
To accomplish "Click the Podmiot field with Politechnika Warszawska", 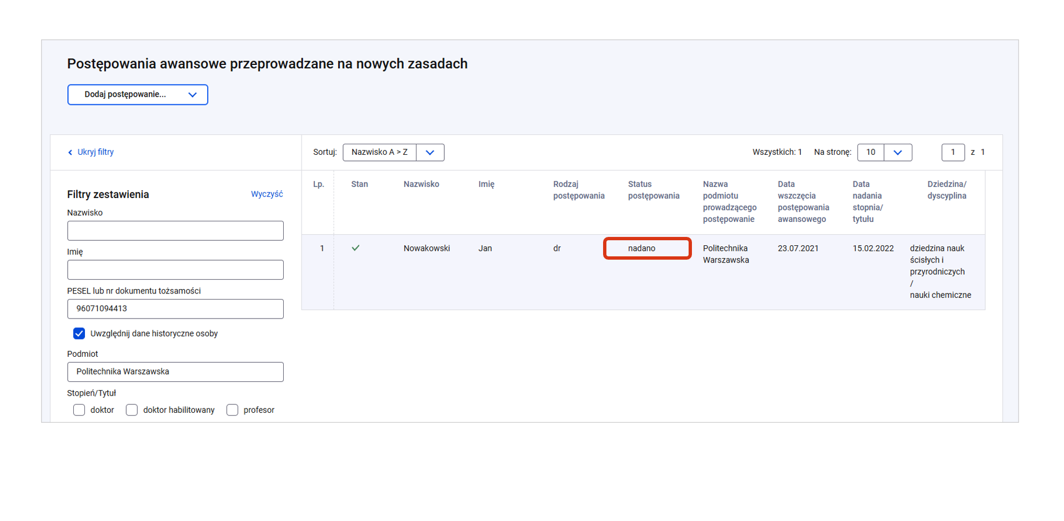I will [x=175, y=372].
